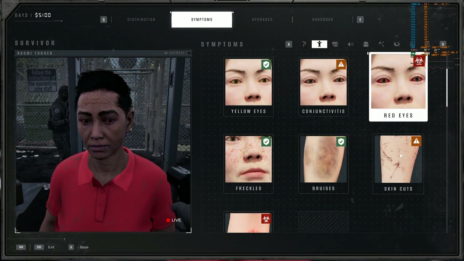
Task: Open the eye scanner category
Action: [x=397, y=44]
